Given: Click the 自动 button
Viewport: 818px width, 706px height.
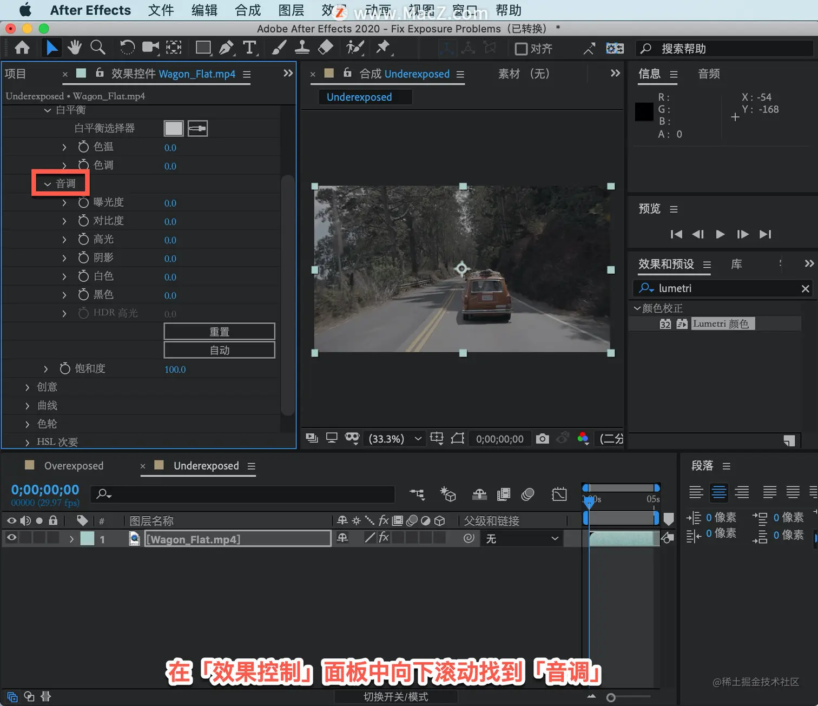Looking at the screenshot, I should click(x=219, y=350).
